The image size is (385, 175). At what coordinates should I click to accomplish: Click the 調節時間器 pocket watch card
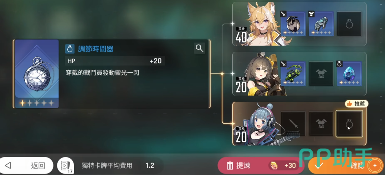click(37, 74)
